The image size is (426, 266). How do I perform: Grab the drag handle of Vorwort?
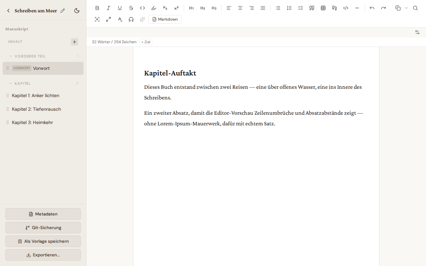[x=8, y=68]
